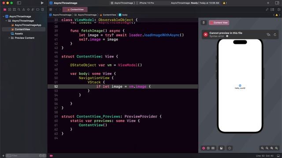Run the app with the Play button
This screenshot has width=282, height=158.
tap(42, 3)
